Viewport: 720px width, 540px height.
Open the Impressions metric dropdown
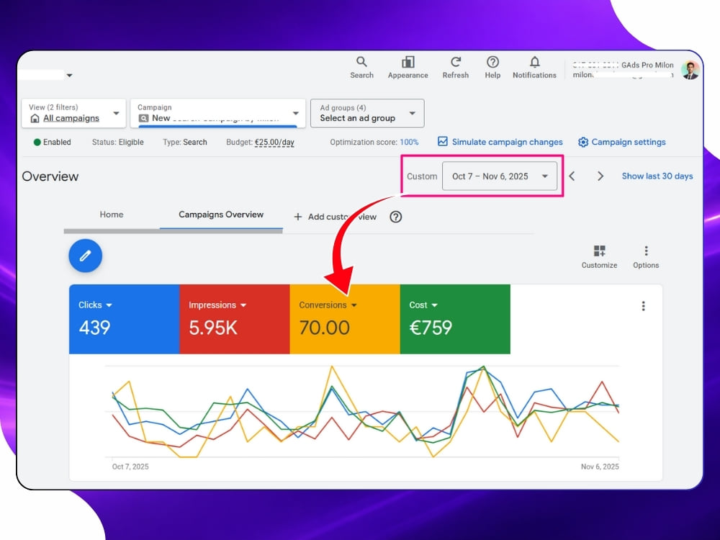click(217, 305)
